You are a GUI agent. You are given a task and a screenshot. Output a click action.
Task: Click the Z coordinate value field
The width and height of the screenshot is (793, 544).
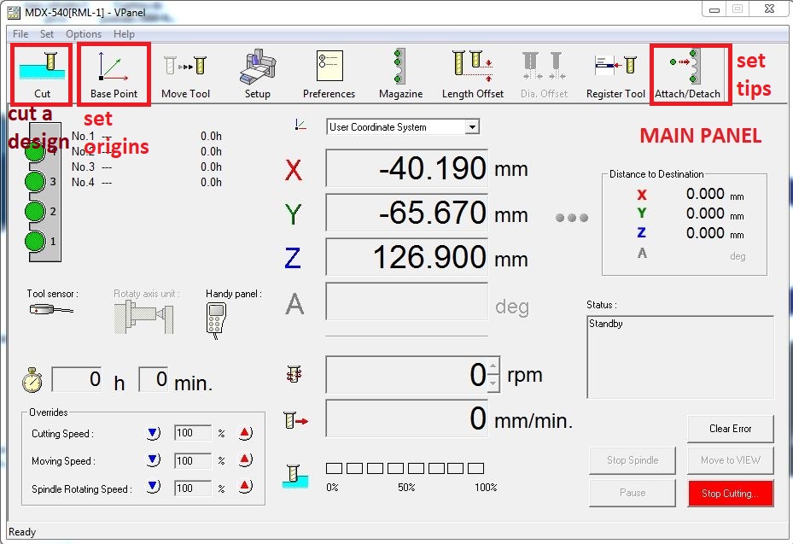point(406,257)
